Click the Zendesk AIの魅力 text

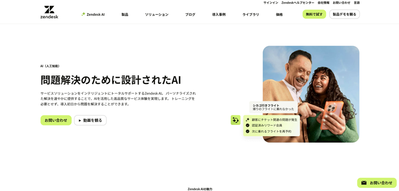point(199,189)
